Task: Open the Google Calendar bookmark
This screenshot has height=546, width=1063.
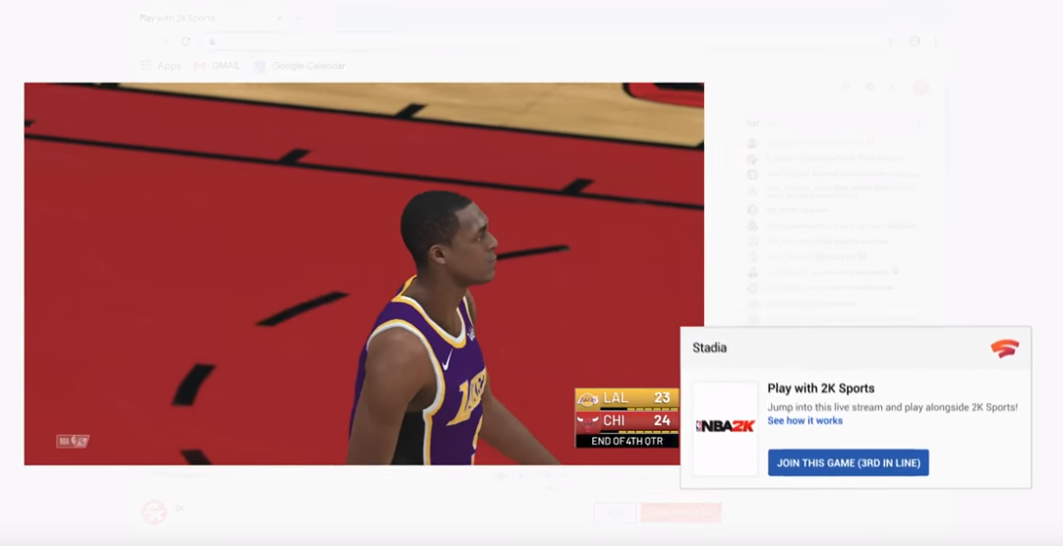Action: tap(300, 66)
